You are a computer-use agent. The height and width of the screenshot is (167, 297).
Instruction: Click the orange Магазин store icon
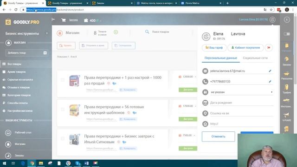pyautogui.click(x=60, y=33)
